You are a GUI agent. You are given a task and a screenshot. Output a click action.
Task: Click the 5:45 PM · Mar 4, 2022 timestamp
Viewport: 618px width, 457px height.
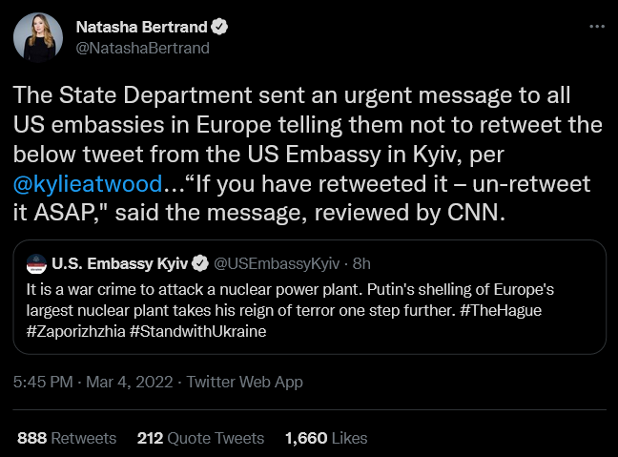93,382
